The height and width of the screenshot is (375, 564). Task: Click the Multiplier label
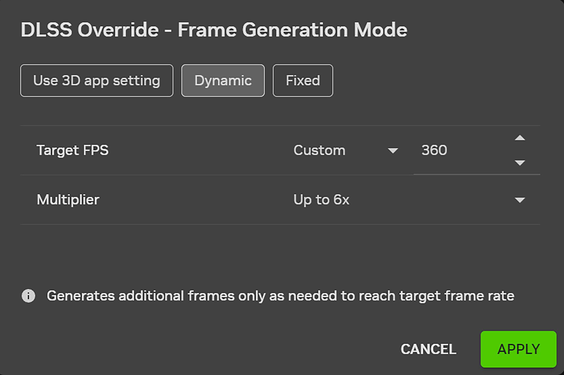tap(68, 200)
